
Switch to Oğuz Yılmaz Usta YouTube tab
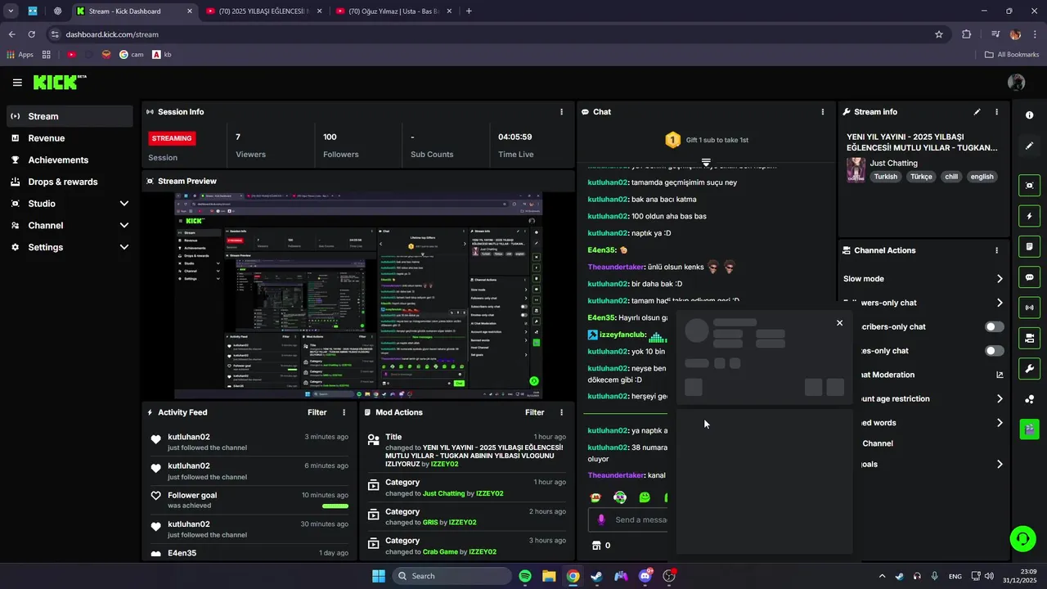click(x=393, y=11)
